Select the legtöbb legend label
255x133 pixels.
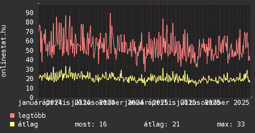coord(32,116)
